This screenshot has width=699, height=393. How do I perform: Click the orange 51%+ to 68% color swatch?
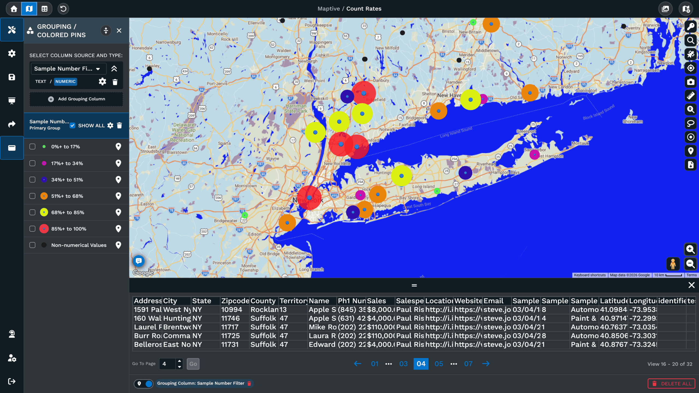coord(44,196)
